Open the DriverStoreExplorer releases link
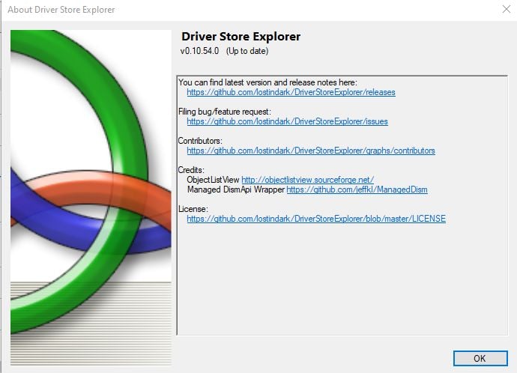The image size is (517, 373). [x=291, y=92]
